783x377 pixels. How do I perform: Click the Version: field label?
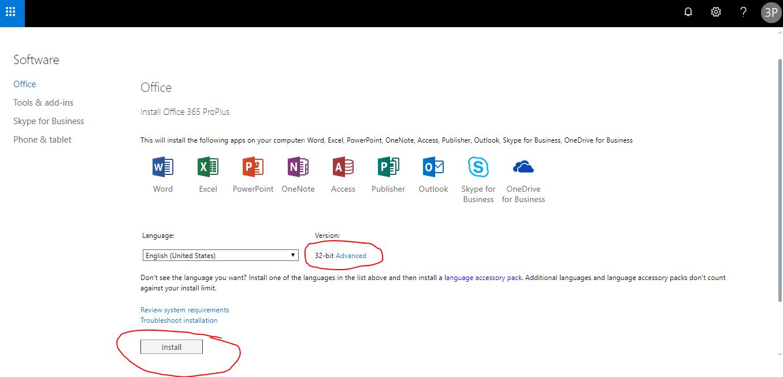coord(327,236)
